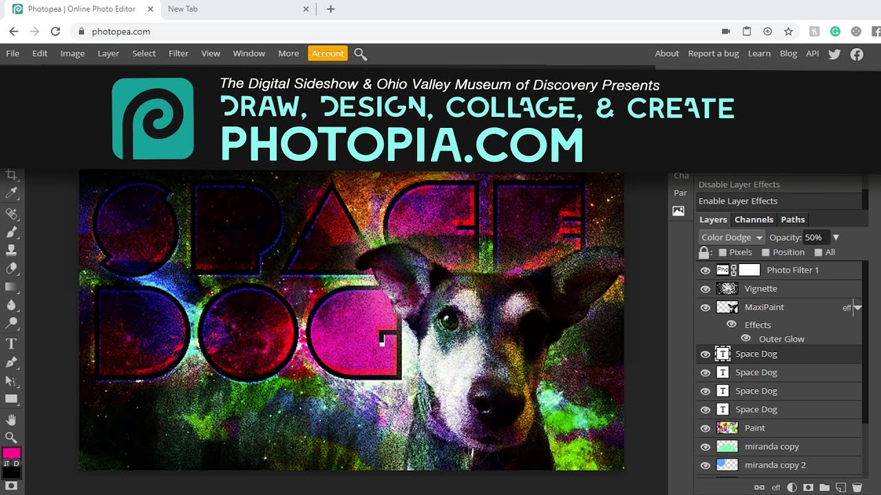This screenshot has height=495, width=881.
Task: Open Photopea's Twitter page
Action: (835, 54)
